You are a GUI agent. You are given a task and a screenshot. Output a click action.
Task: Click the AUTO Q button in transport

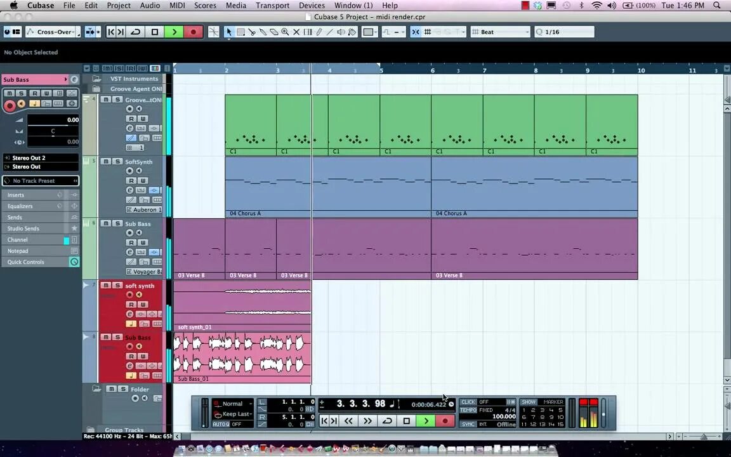pos(221,425)
